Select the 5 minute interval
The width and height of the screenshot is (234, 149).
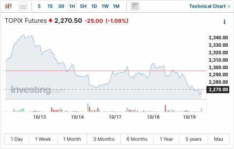[39, 6]
